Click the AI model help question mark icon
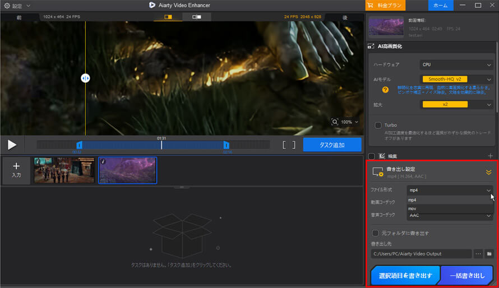 point(385,90)
